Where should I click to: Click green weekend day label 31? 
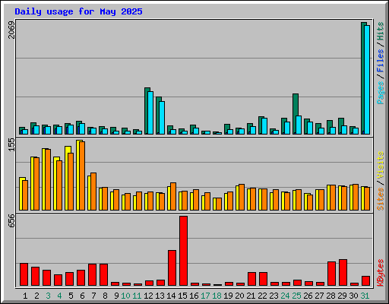[x=365, y=296]
